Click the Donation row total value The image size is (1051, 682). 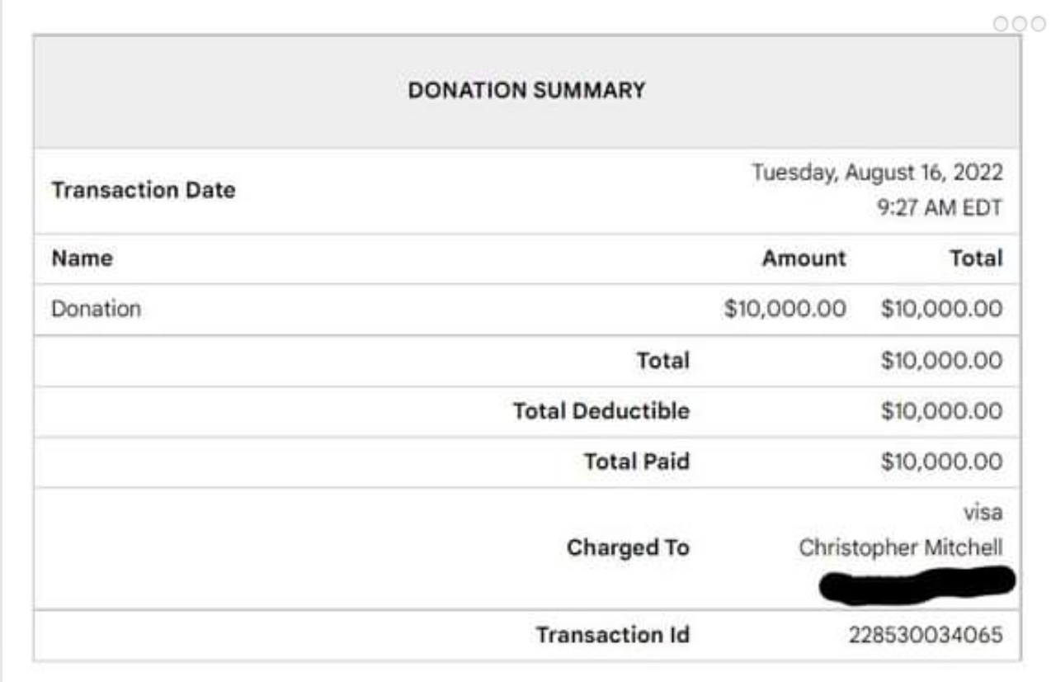(942, 309)
